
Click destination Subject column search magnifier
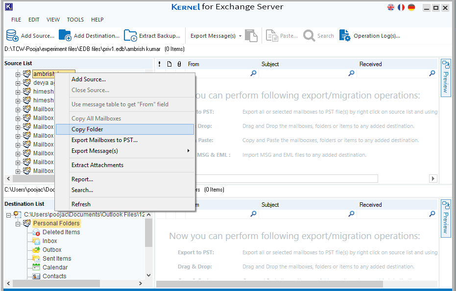pos(351,214)
